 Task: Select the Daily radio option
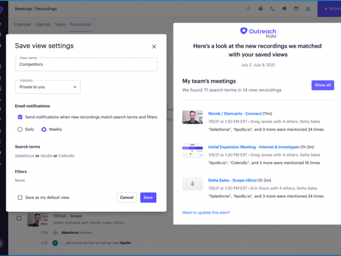pos(20,130)
